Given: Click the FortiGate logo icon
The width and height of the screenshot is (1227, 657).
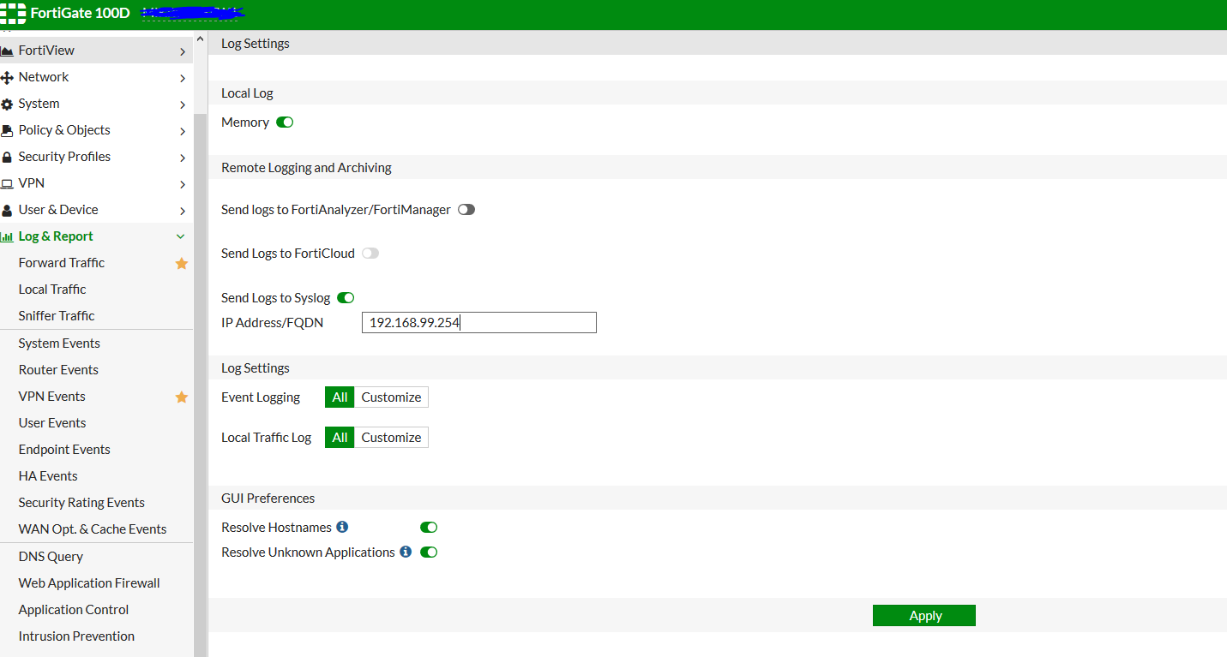Looking at the screenshot, I should pos(13,14).
